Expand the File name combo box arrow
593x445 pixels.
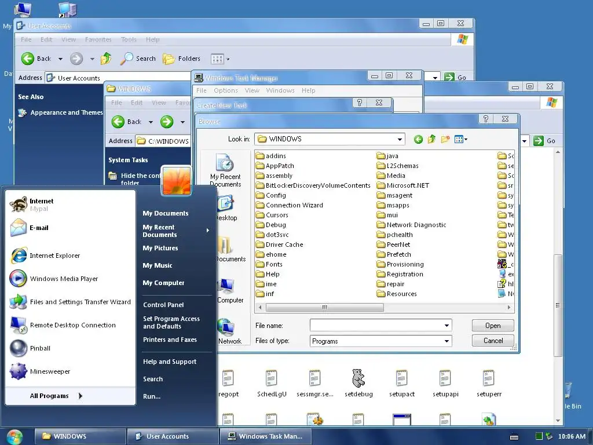pyautogui.click(x=446, y=326)
